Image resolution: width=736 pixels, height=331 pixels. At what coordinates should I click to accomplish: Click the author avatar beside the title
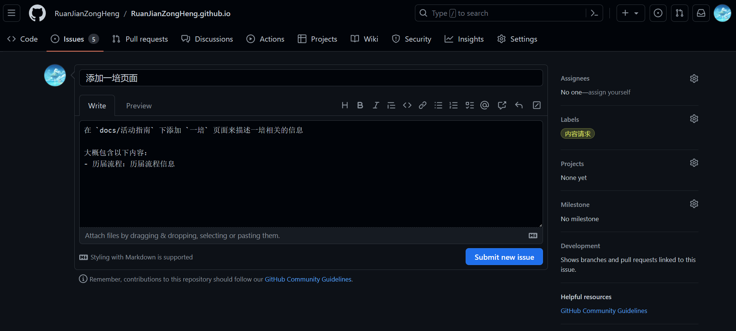(x=55, y=75)
